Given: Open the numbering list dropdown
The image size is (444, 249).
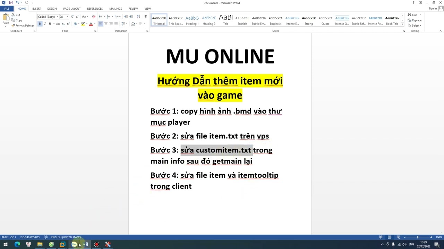Looking at the screenshot, I should (x=112, y=17).
